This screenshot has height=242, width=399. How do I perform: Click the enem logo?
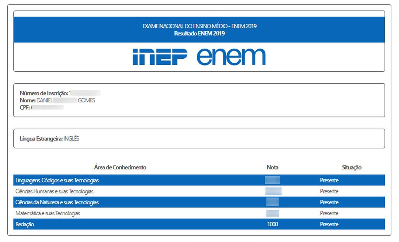coord(231,57)
